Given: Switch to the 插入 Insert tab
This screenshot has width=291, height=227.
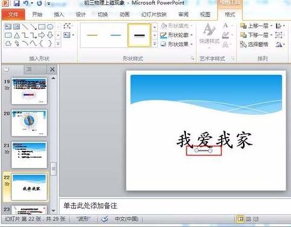Looking at the screenshot, I should [59, 15].
